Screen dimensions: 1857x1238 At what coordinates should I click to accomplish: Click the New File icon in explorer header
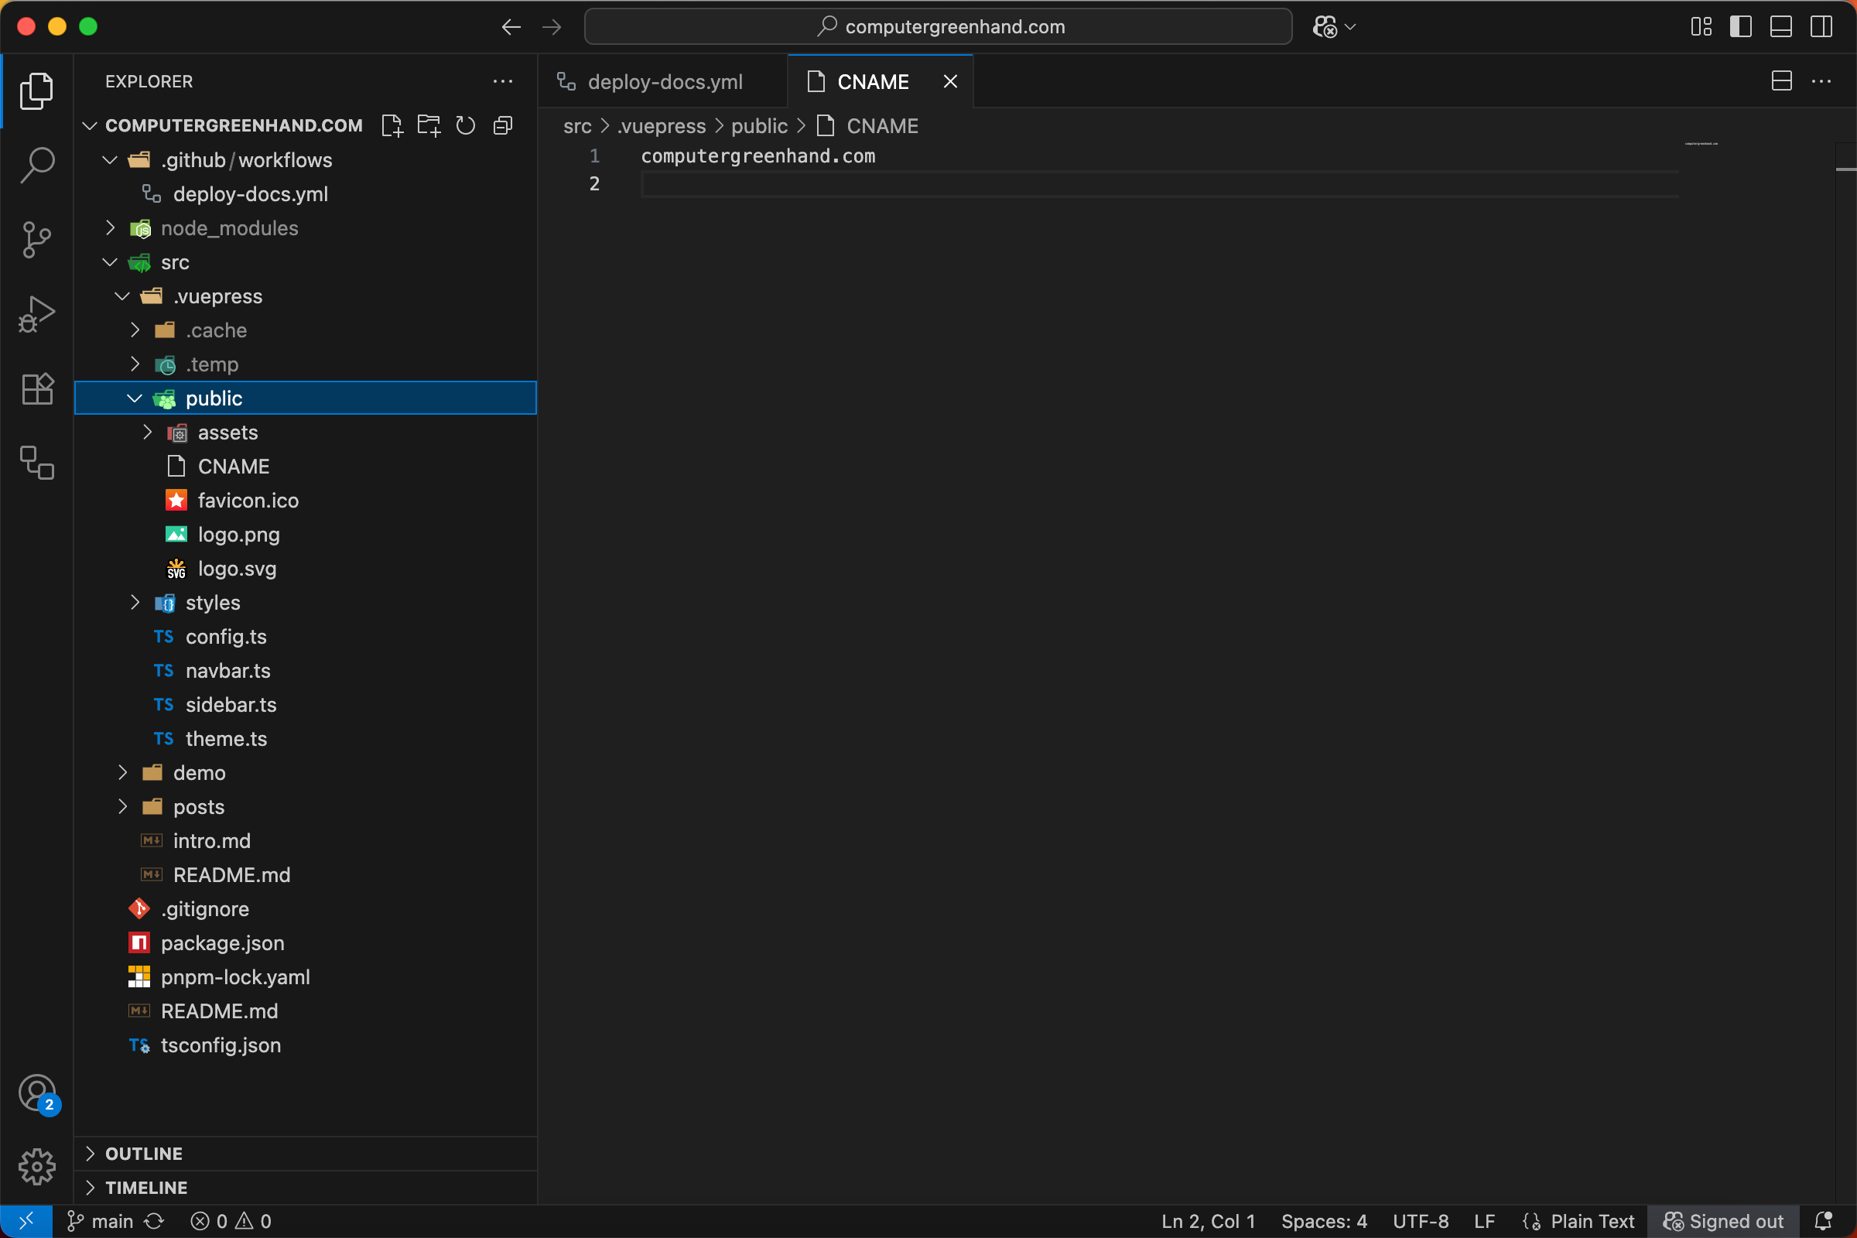(392, 125)
